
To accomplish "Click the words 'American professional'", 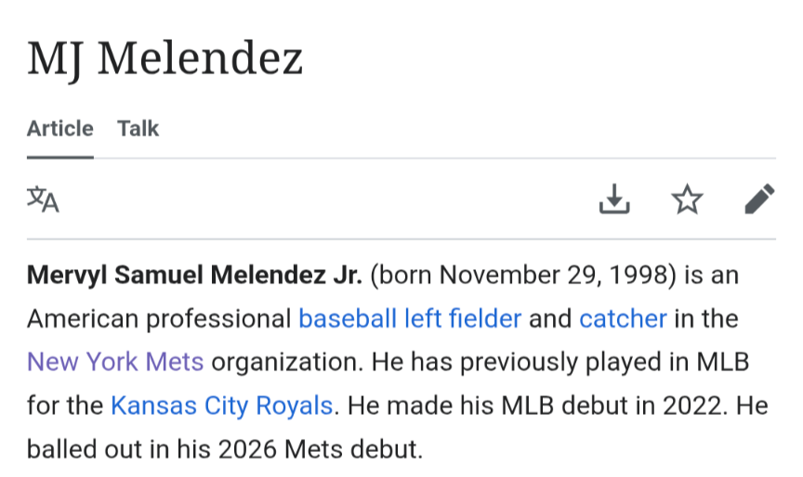I will [x=158, y=319].
